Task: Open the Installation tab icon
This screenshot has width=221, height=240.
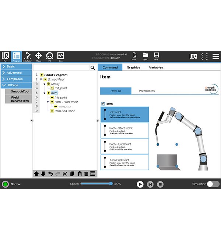Action: coord(28,56)
